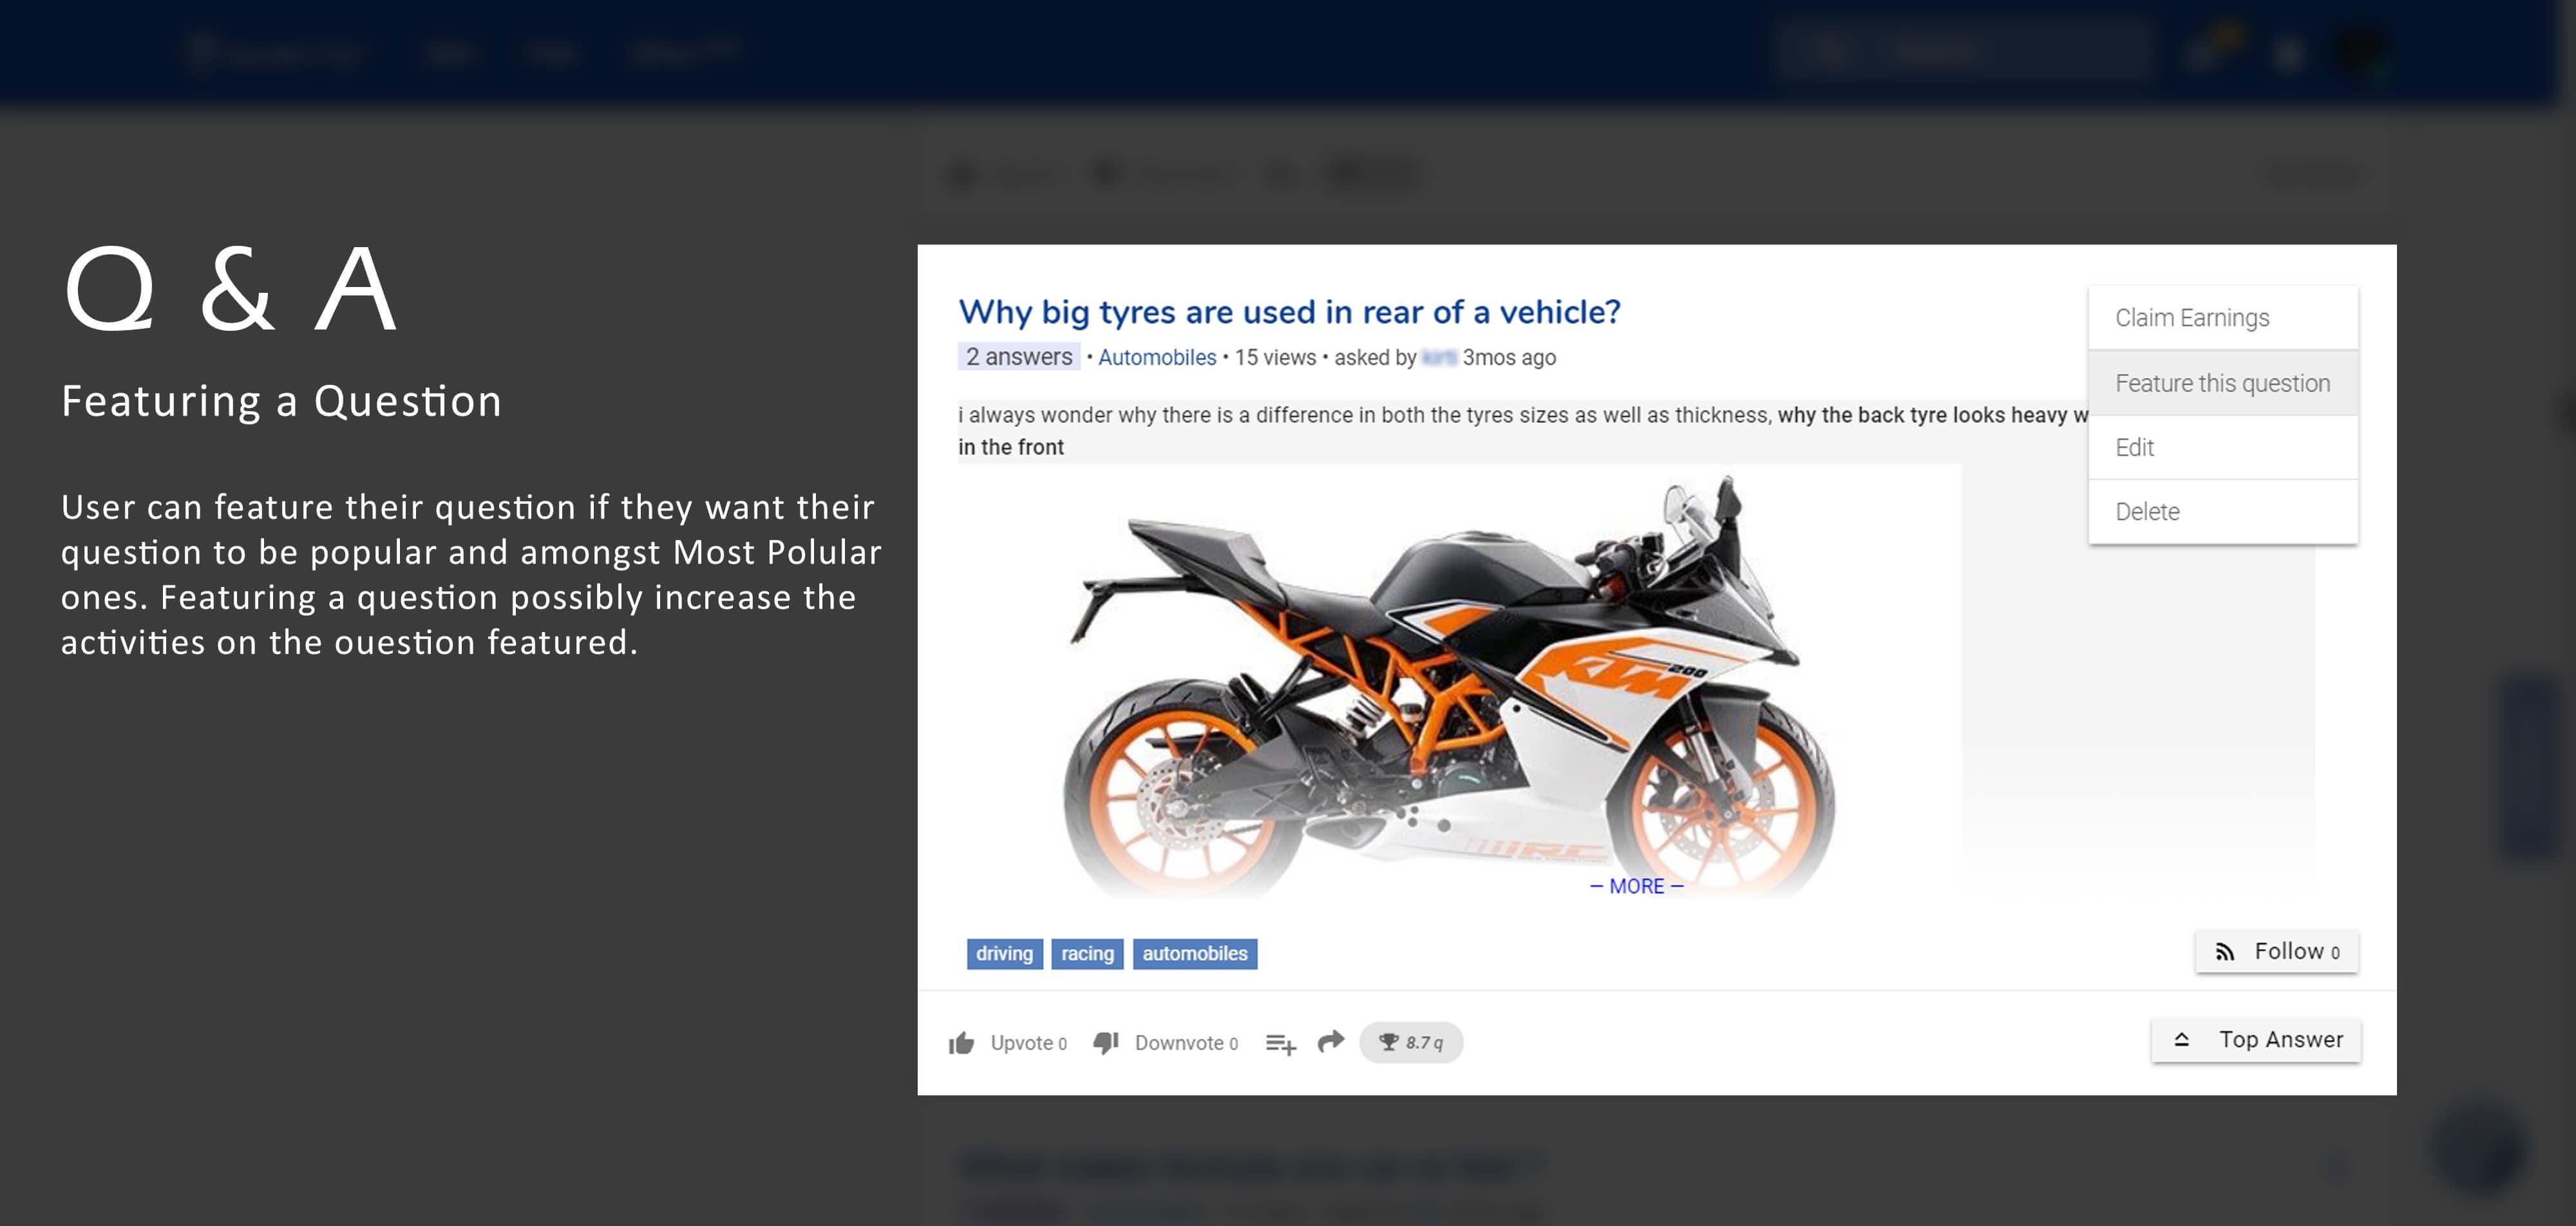This screenshot has height=1226, width=2576.
Task: Select Edit in the context menu
Action: click(x=2135, y=448)
